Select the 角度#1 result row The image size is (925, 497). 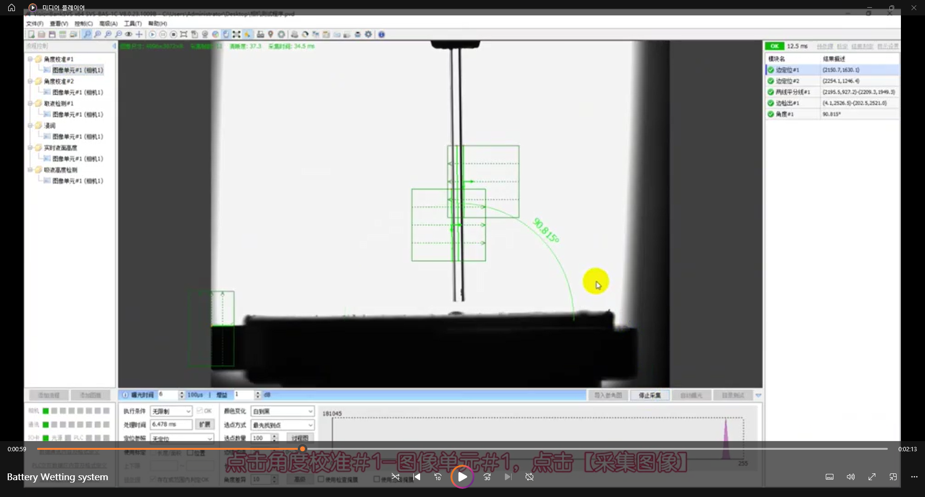pyautogui.click(x=832, y=114)
